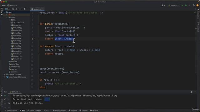Click line number 8 in gutter

32,39
